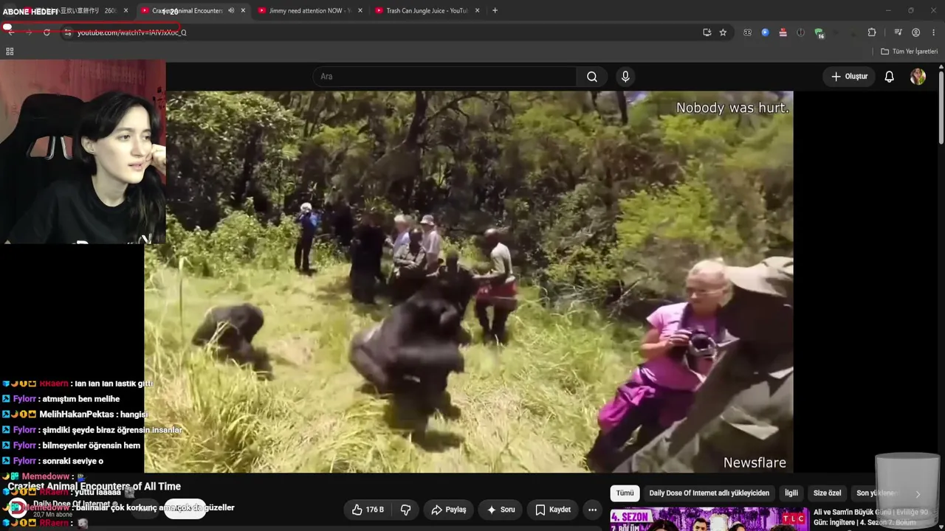This screenshot has width=945, height=531.
Task: Click the video player area
Action: [469, 282]
